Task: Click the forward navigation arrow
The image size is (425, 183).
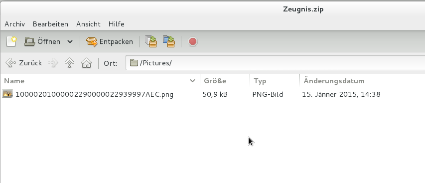Action: [53, 63]
